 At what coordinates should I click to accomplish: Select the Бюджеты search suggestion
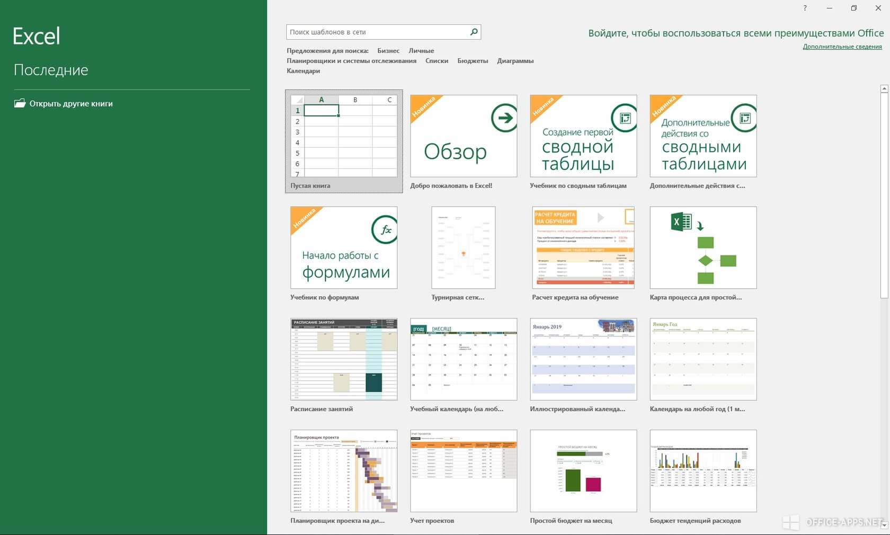pos(473,61)
